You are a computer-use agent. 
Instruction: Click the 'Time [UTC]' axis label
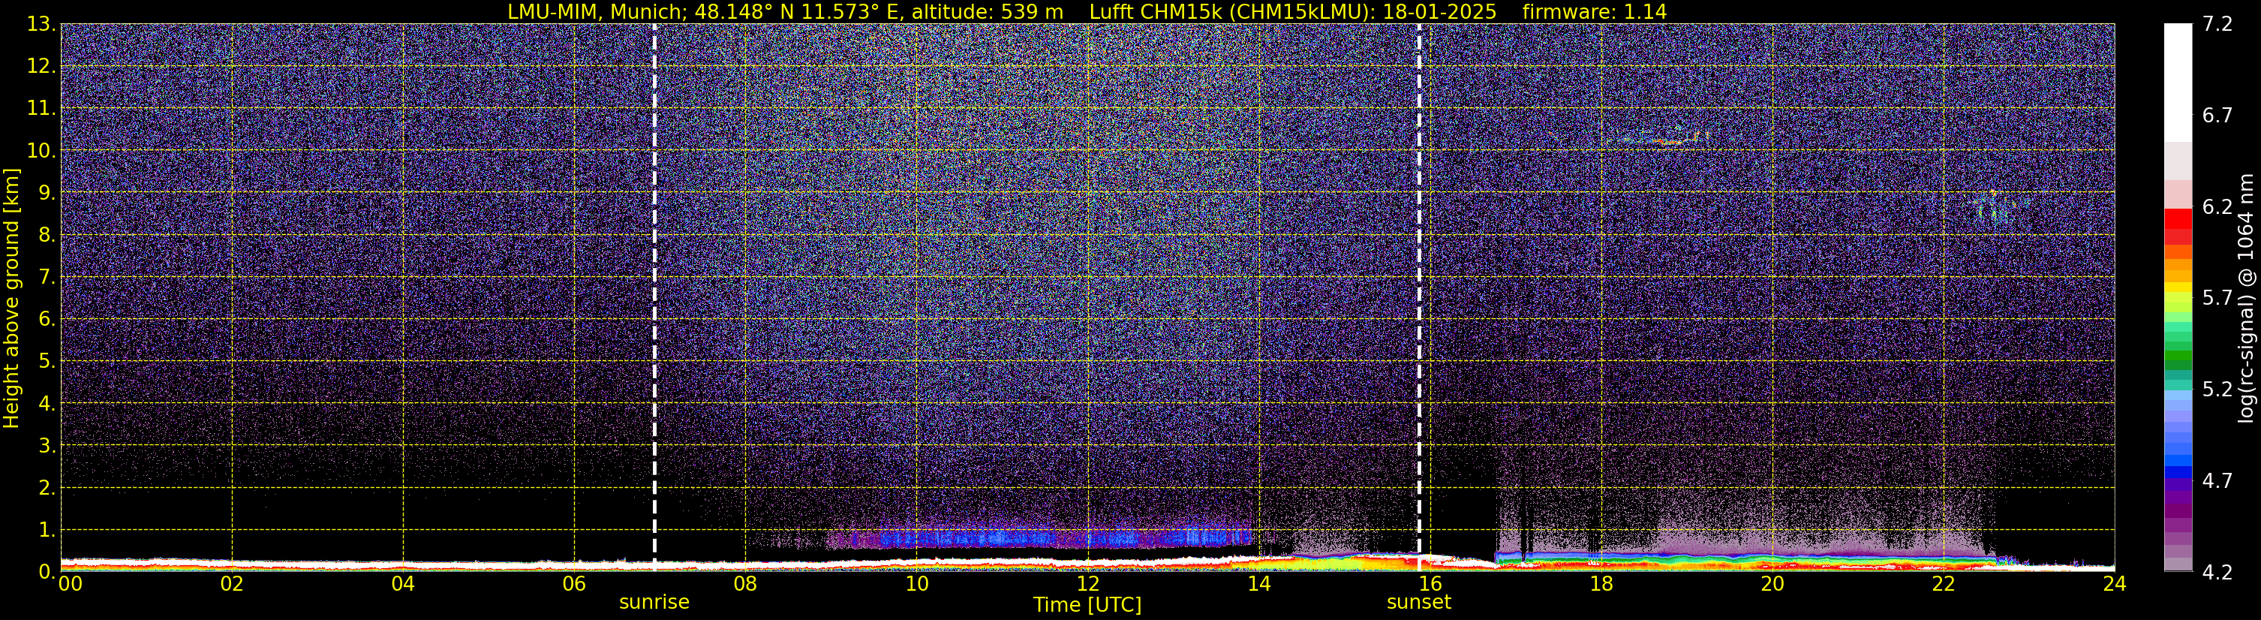click(x=1087, y=605)
